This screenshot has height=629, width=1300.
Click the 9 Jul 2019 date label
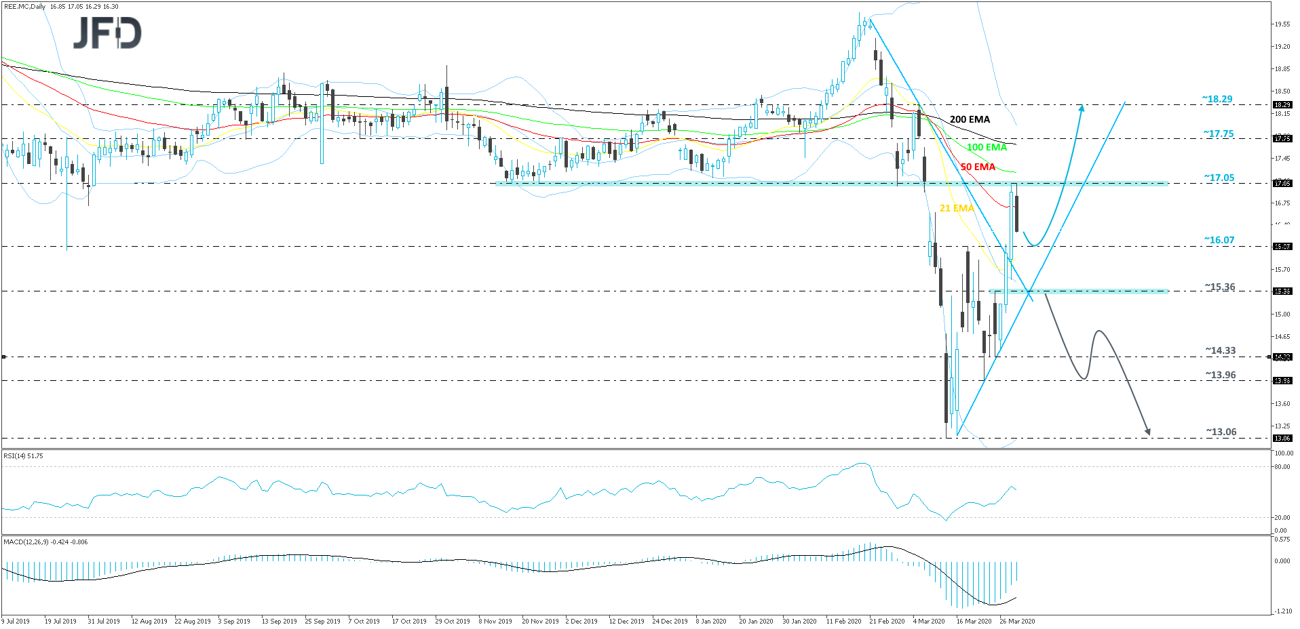pyautogui.click(x=16, y=621)
